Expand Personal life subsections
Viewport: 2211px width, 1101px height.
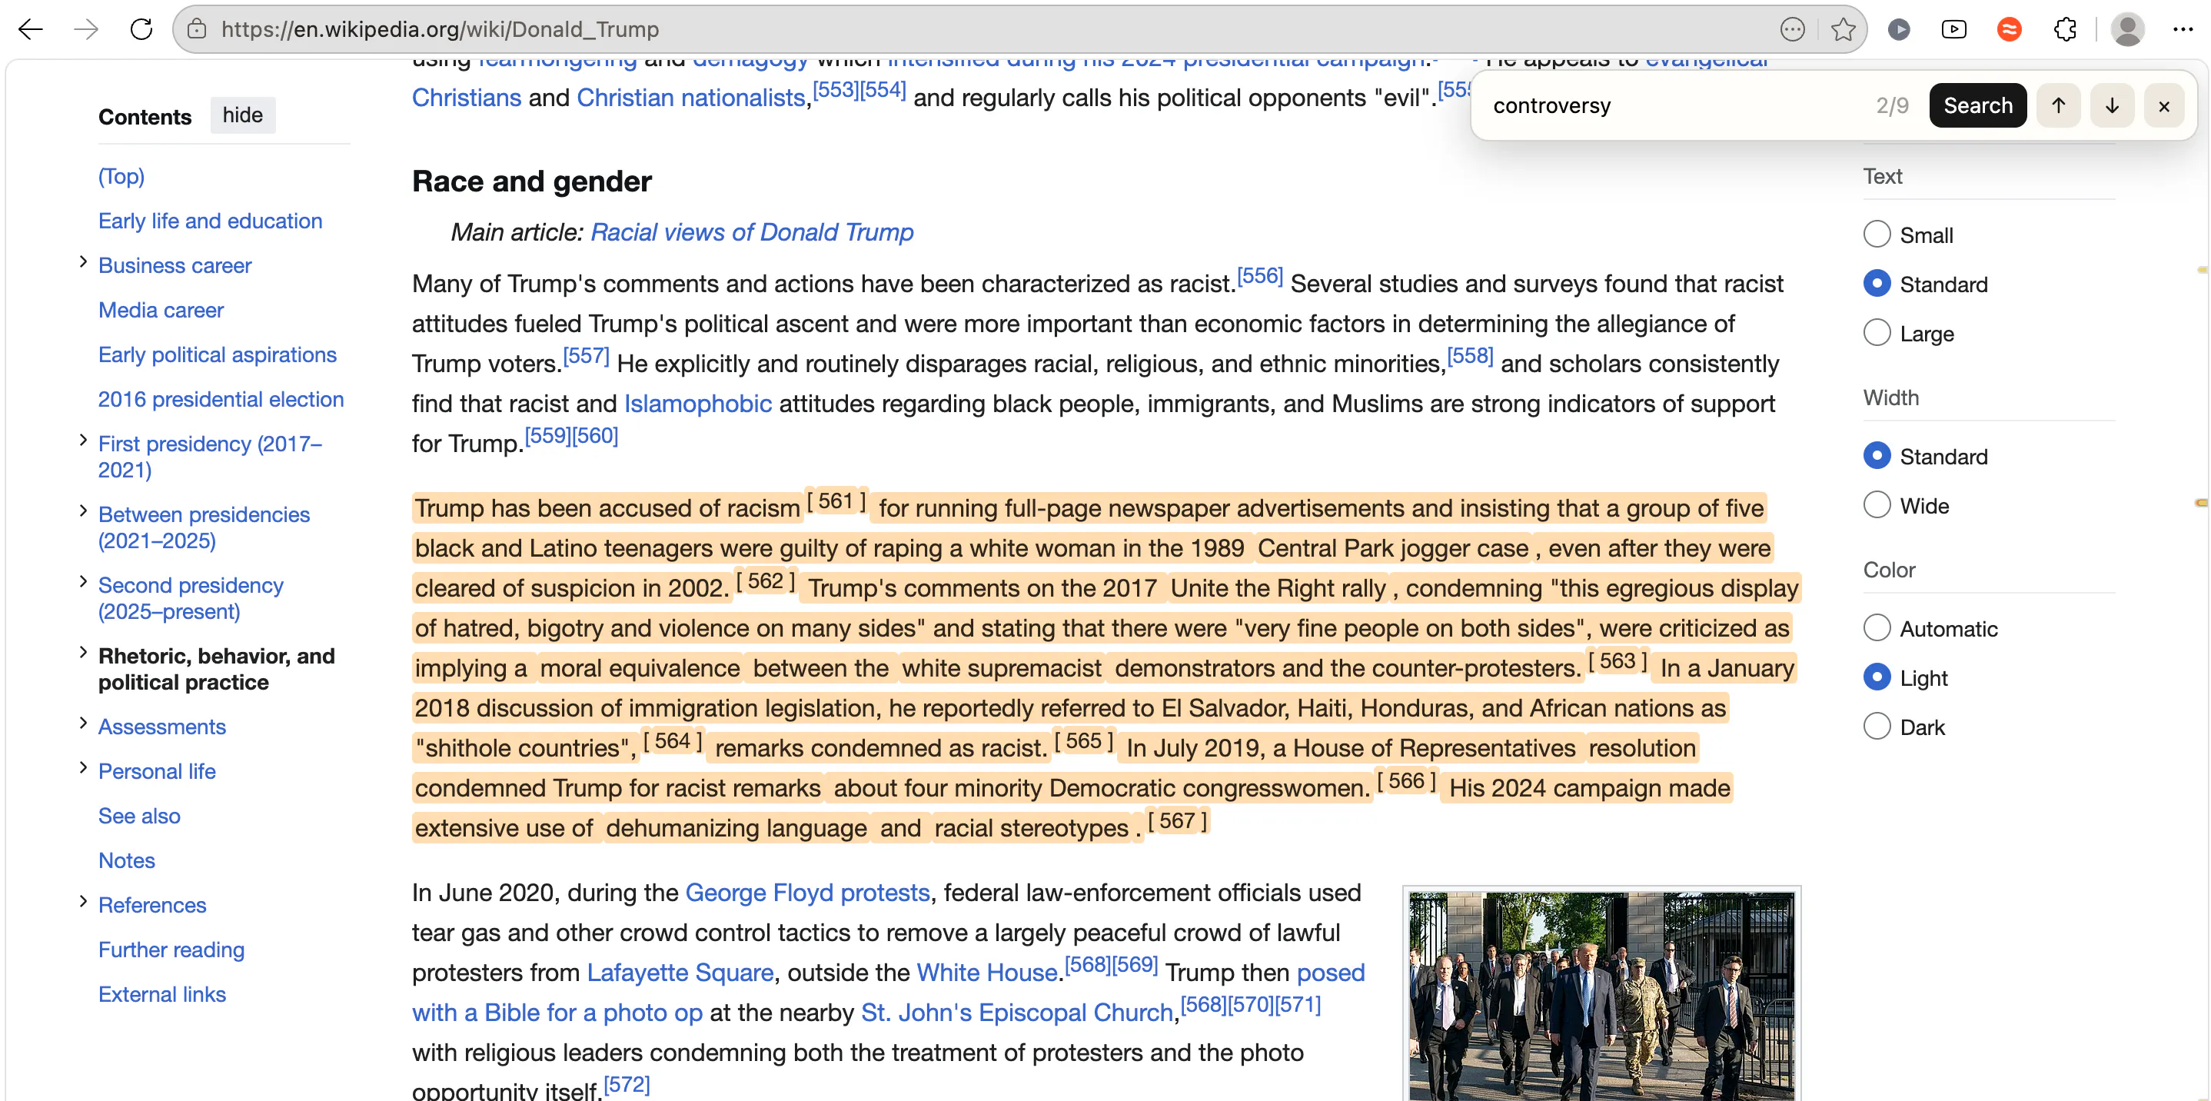coord(83,767)
